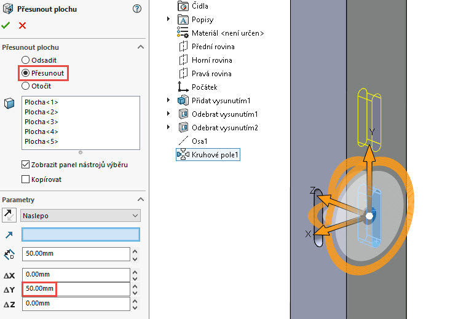This screenshot has width=461, height=319.
Task: Increase distance value with up arrow
Action: click(x=135, y=251)
